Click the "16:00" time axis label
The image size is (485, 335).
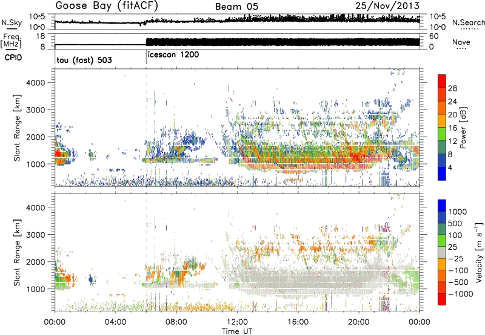pos(298,322)
